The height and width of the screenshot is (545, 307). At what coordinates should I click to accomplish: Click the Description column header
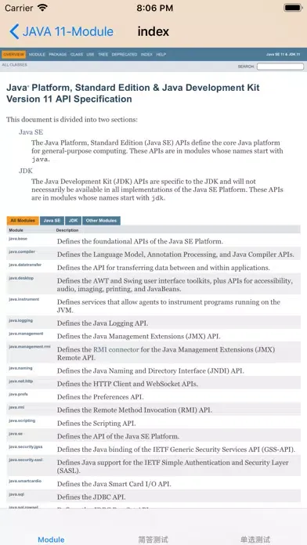pos(67,230)
